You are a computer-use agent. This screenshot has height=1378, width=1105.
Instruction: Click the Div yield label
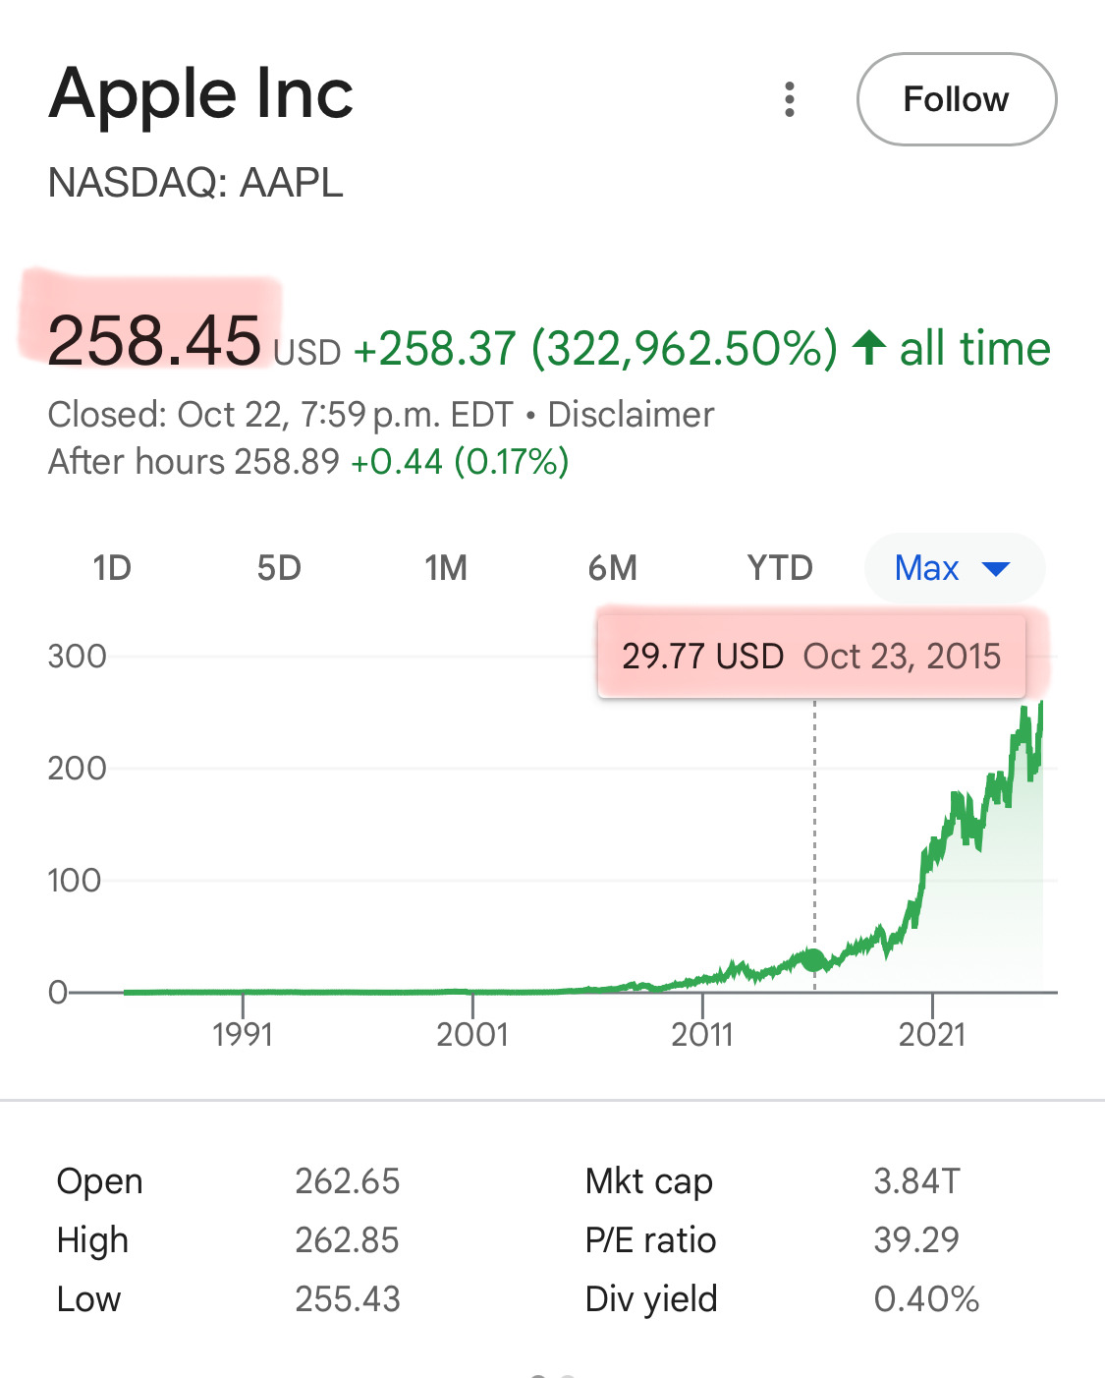651,1299
